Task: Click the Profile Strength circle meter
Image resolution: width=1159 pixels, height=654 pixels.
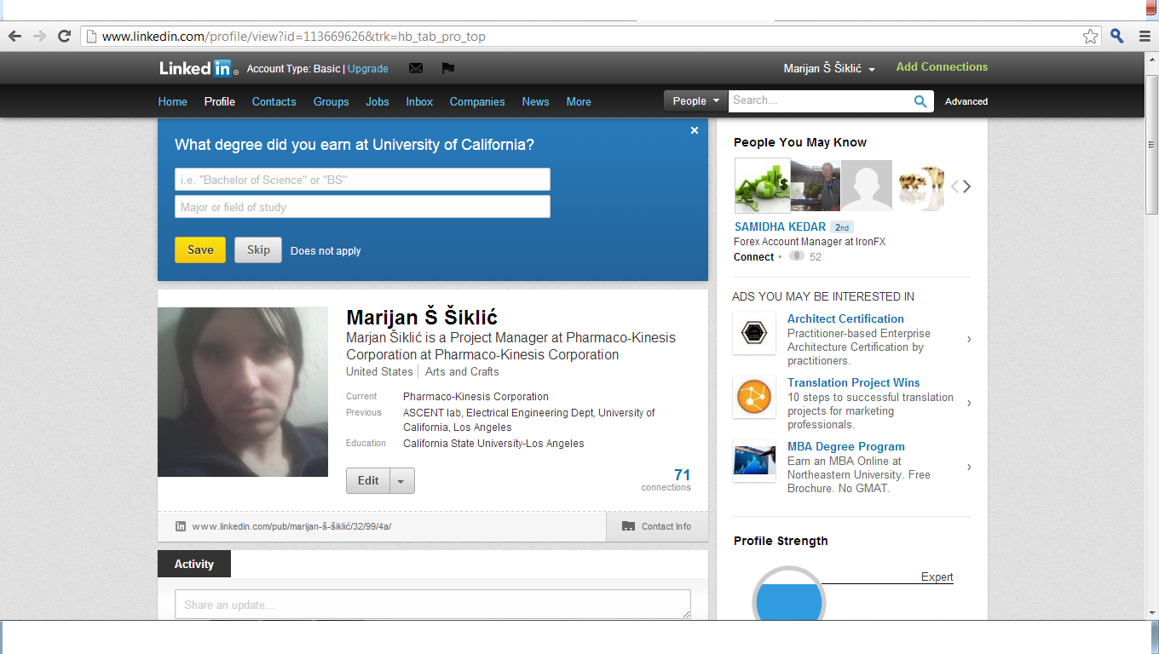Action: [x=788, y=594]
